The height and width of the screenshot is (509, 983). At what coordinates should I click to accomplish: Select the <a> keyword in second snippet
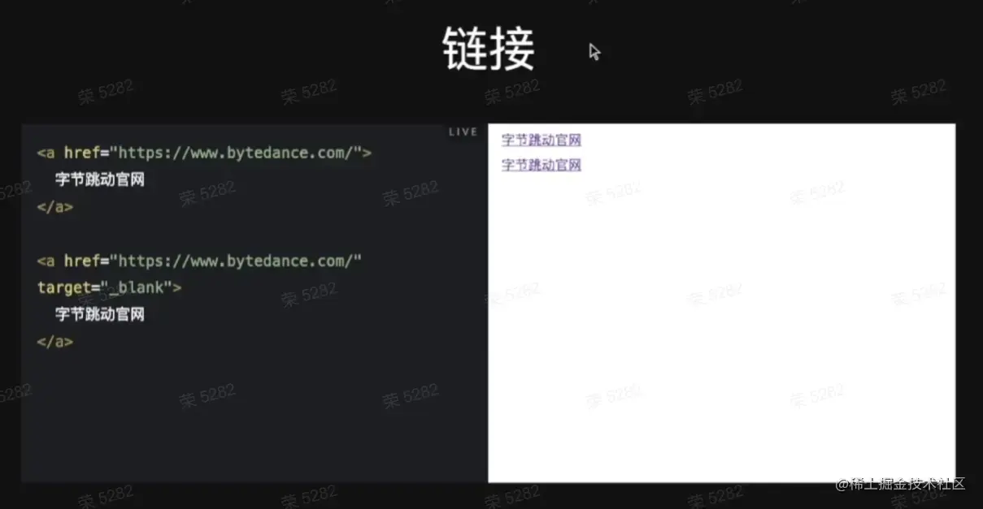[45, 261]
